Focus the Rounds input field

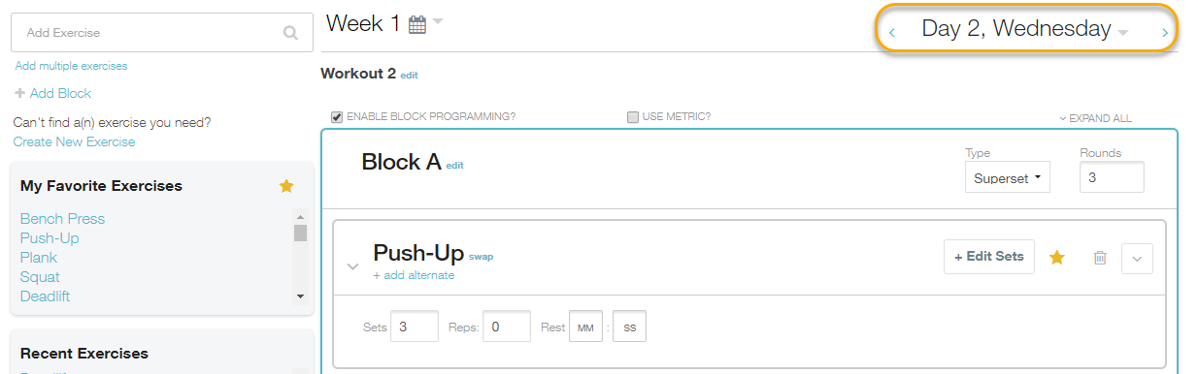coord(1112,178)
